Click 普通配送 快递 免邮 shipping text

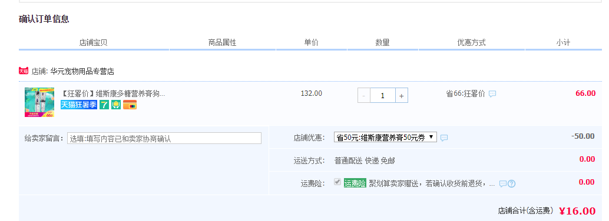coord(365,160)
